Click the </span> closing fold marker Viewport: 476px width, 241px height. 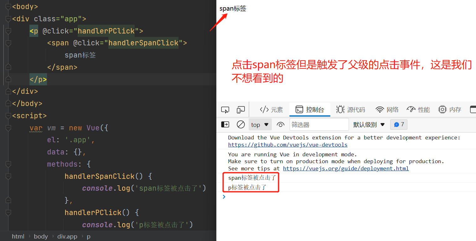(8, 67)
